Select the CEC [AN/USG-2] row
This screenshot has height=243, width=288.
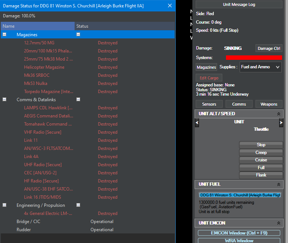coord(88,173)
